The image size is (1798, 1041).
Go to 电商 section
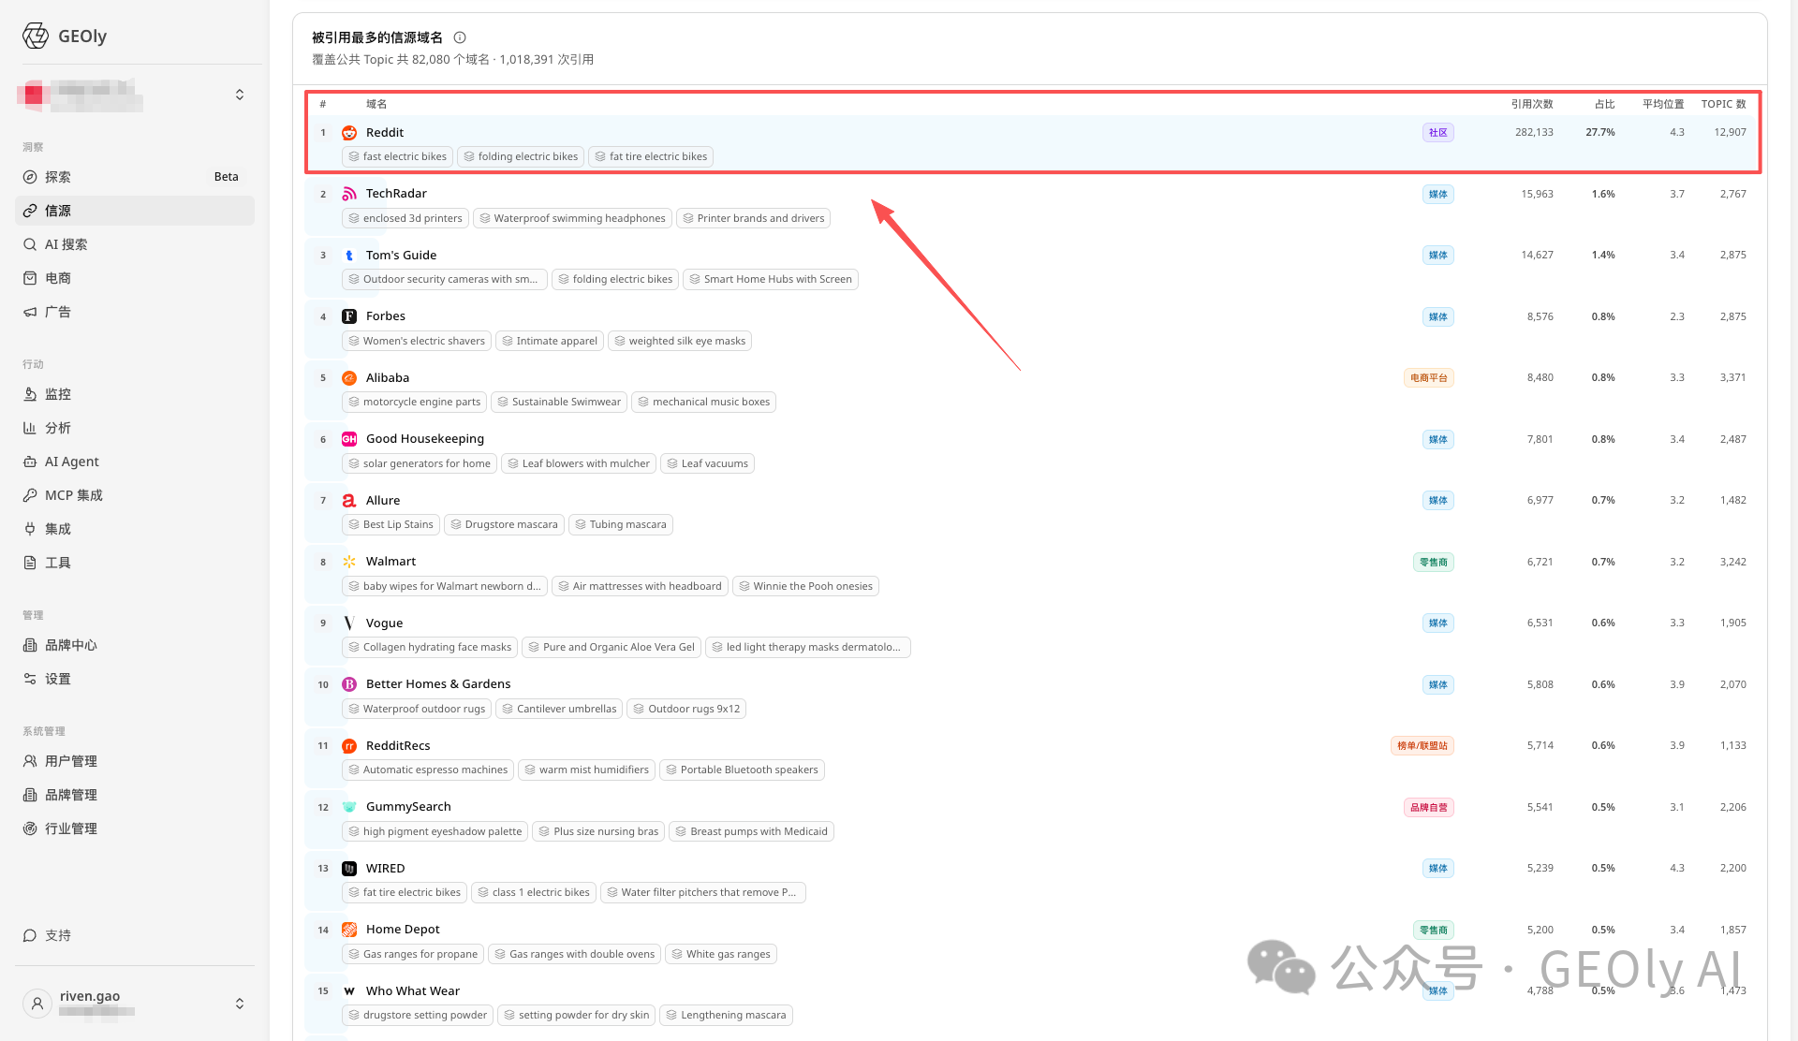135,278
